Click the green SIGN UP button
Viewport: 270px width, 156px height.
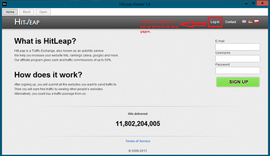pyautogui.click(x=238, y=82)
